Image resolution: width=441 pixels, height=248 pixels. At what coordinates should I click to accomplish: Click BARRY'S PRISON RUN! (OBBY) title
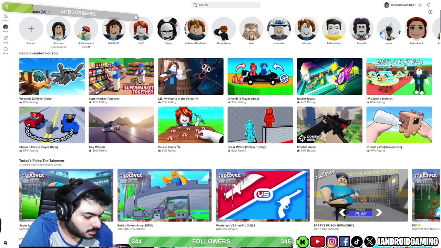[334, 226]
